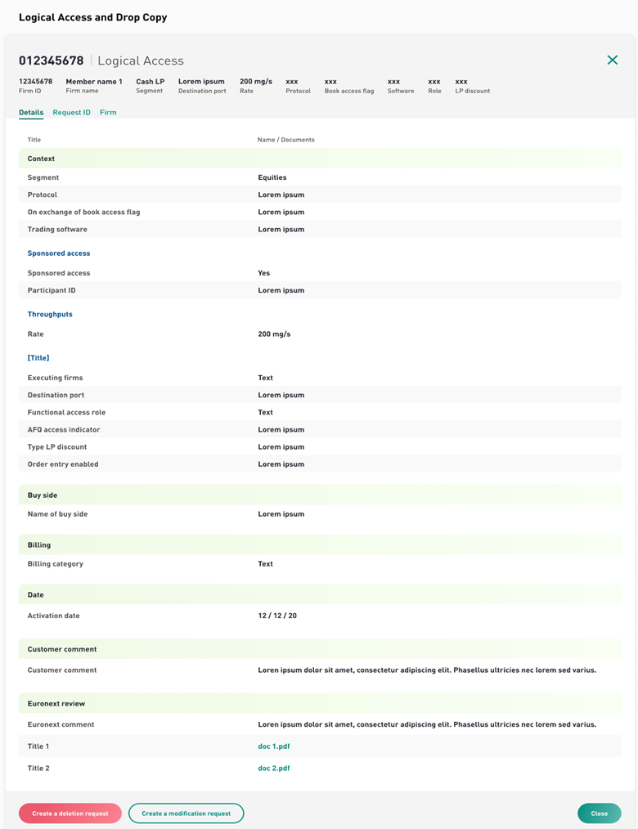Select the Context section header
The image size is (638, 829).
[320, 159]
